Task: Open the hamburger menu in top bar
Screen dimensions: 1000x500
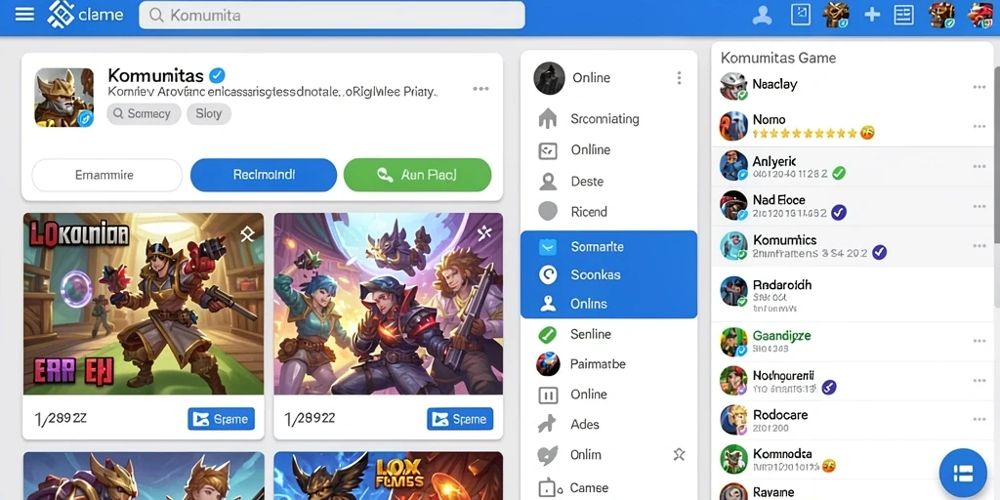Action: point(24,14)
